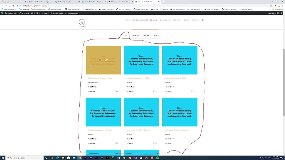This screenshot has width=285, height=160.
Task: Open the EVIDENCE BASED MEDICINE menu item
Action: tap(145, 20)
